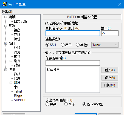
Task: Open 响铃 settings in tree
Action: click(17, 34)
